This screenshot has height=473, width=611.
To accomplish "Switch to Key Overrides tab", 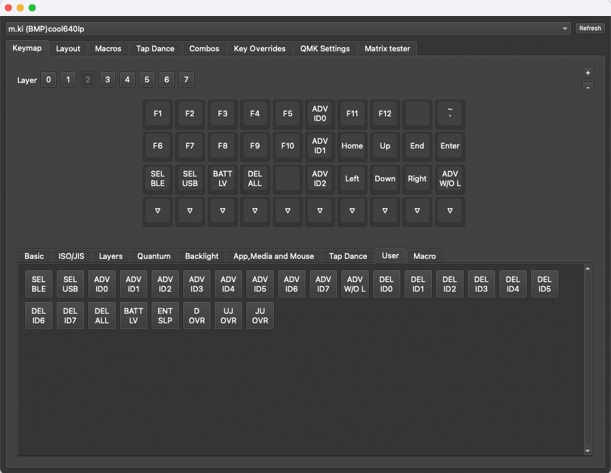I will point(260,49).
